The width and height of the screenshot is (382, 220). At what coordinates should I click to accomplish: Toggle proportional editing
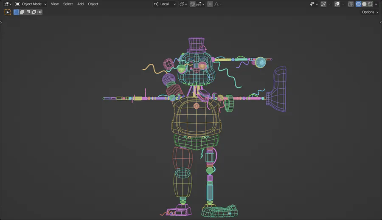click(210, 4)
